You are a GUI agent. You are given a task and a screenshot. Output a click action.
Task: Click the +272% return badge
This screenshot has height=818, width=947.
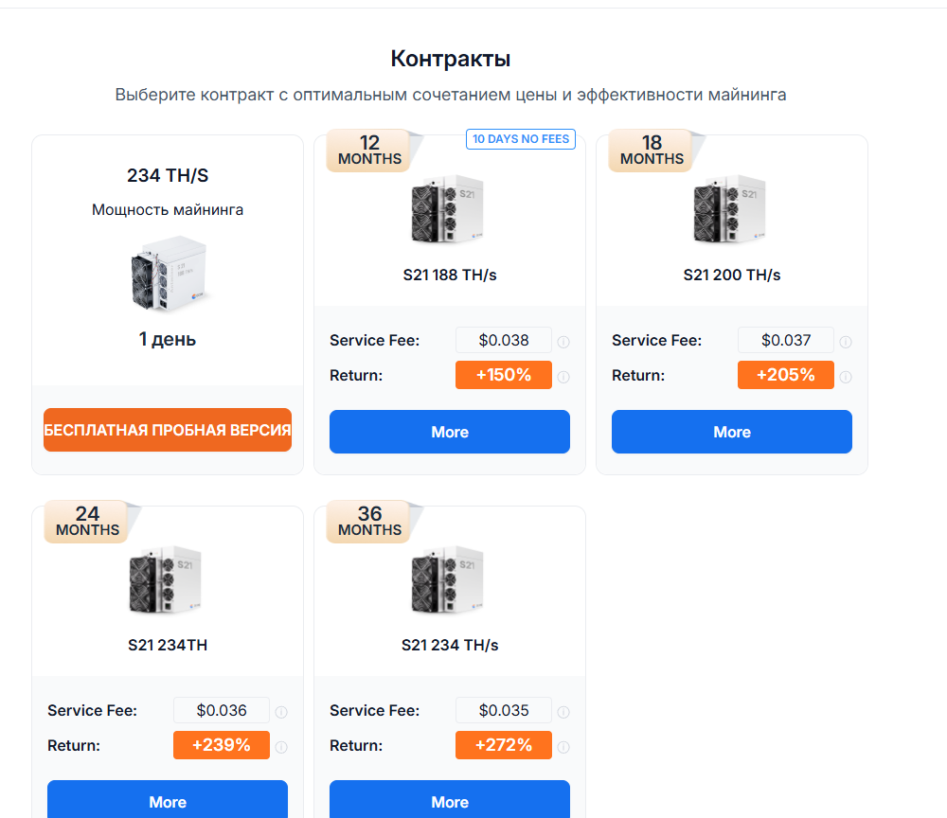(x=504, y=745)
